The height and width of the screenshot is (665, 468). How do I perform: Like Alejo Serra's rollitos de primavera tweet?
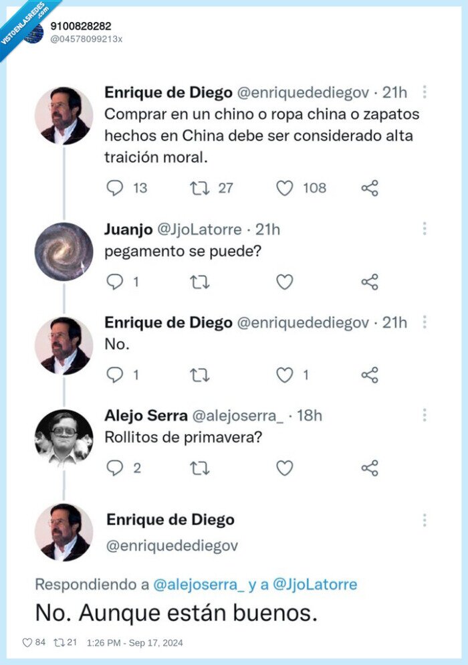tap(285, 468)
